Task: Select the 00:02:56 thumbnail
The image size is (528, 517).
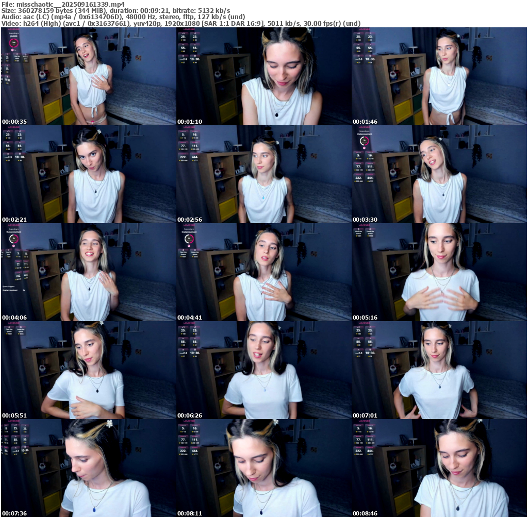Action: [x=264, y=174]
